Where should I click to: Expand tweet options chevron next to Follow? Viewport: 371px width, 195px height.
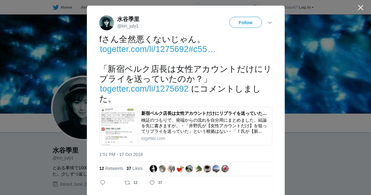(x=270, y=23)
